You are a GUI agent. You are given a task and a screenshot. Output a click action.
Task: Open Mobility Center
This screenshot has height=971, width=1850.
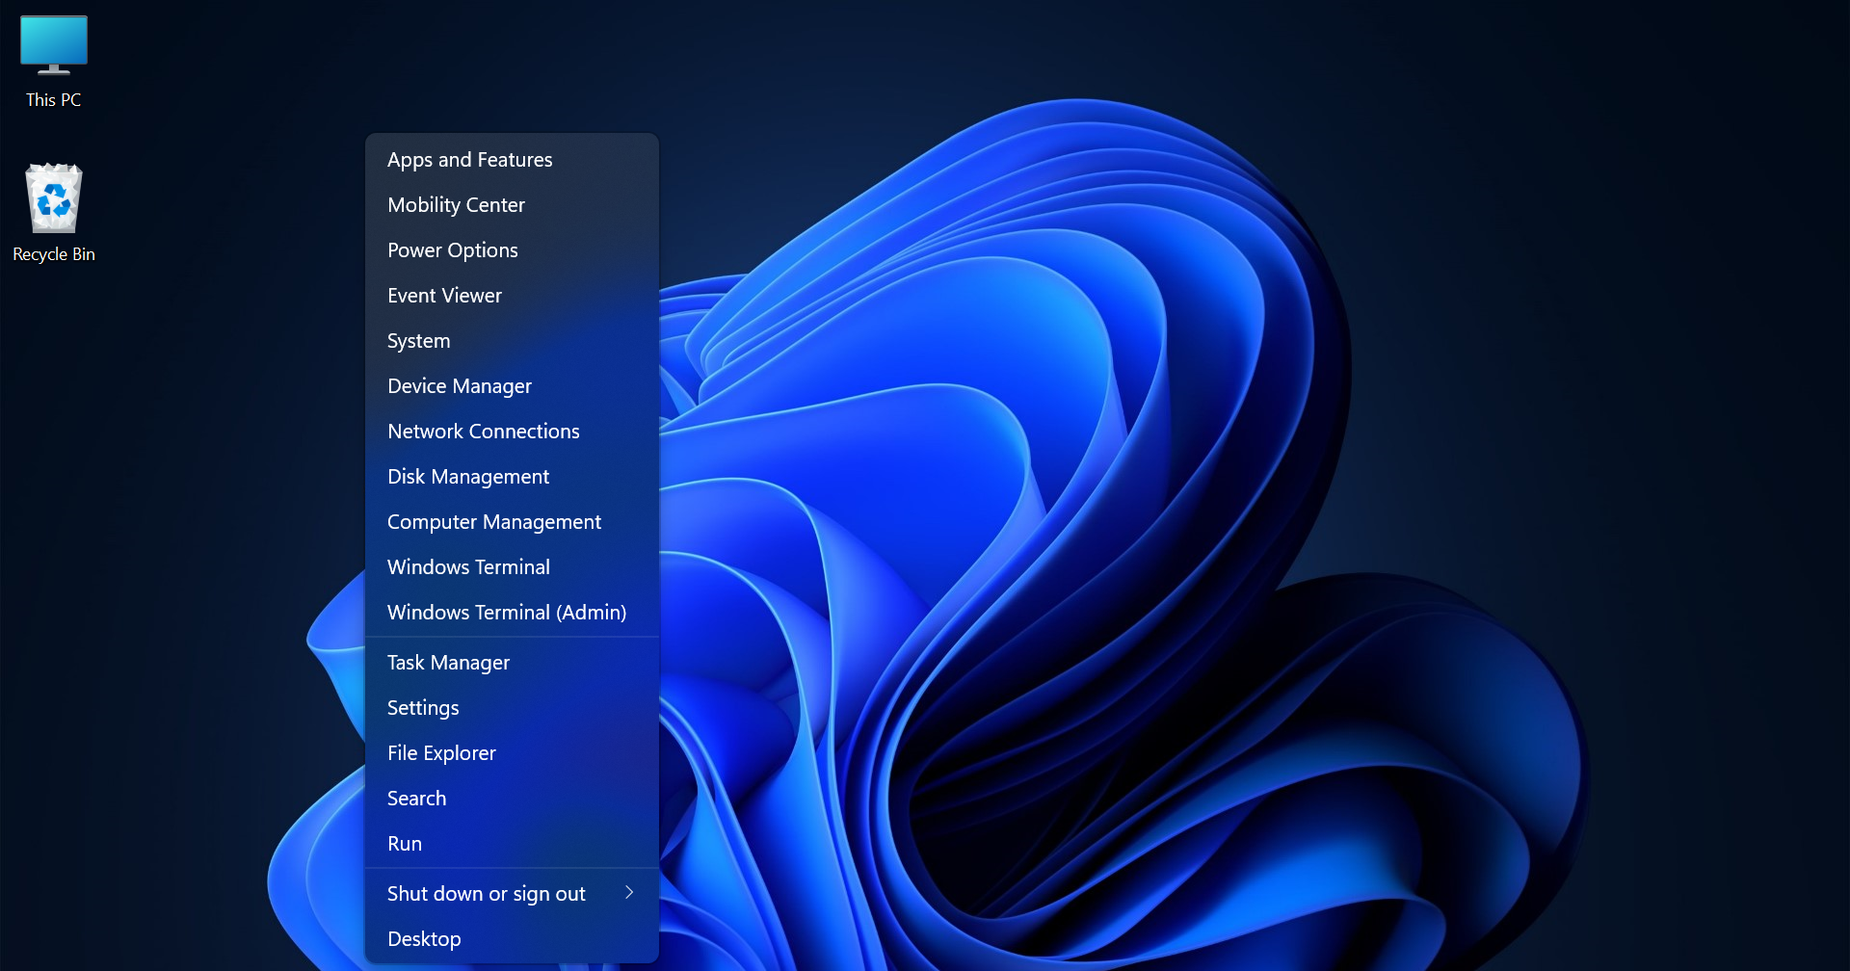point(456,204)
